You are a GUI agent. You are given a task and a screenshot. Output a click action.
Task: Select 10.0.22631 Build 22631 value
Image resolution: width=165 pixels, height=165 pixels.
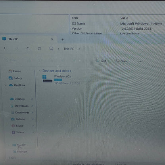136,29
